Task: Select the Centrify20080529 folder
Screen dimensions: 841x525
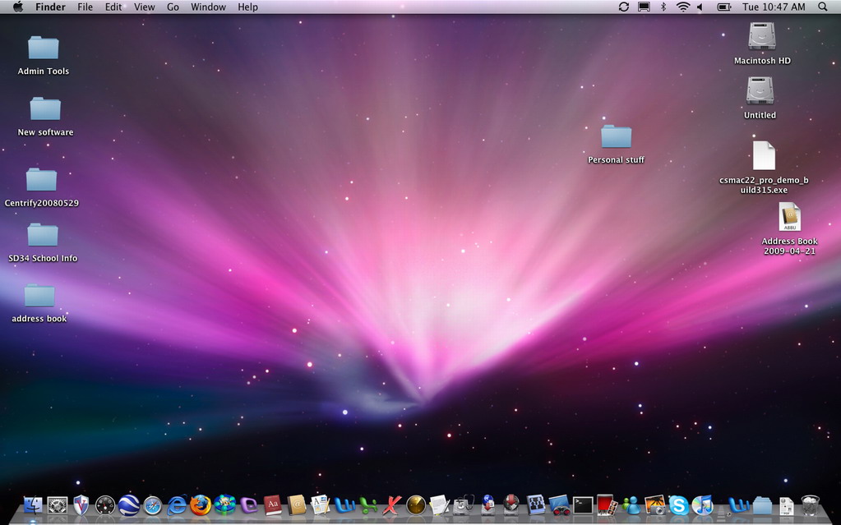Action: click(42, 187)
